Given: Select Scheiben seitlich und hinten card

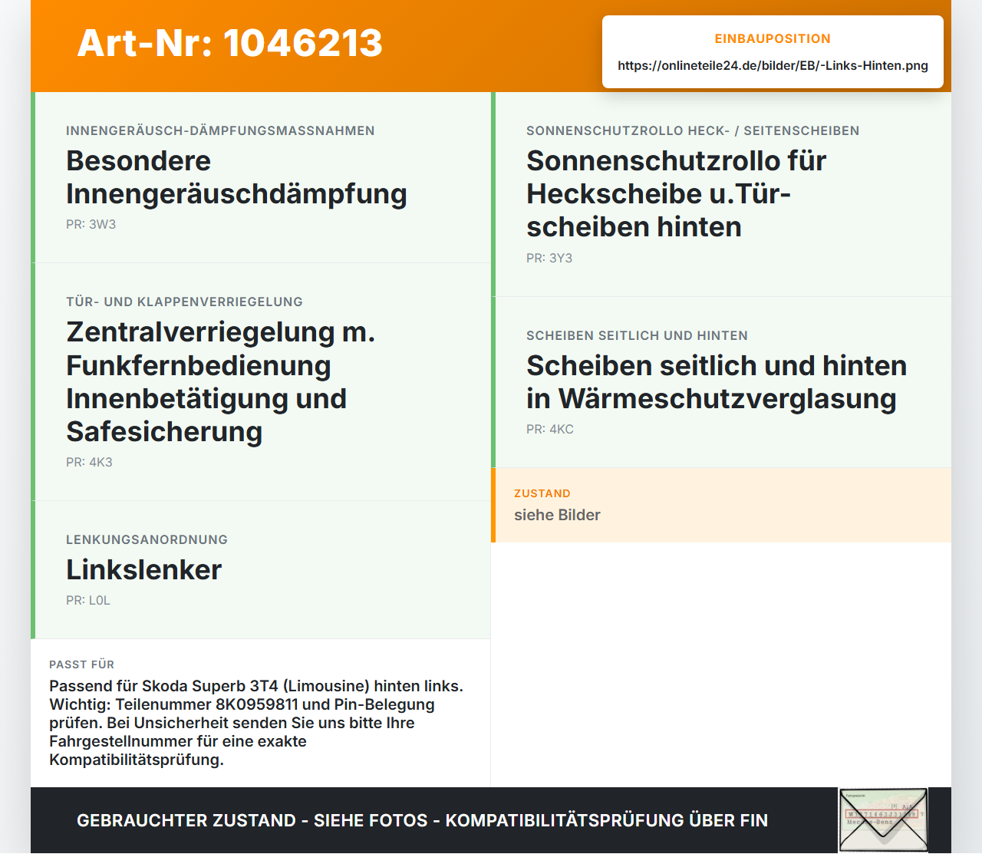Looking at the screenshot, I should [721, 382].
